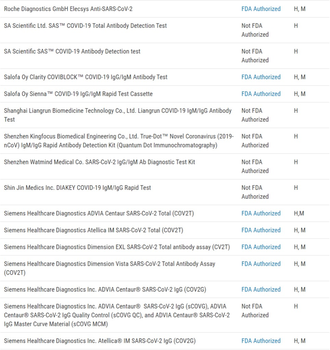Screen dimensions: 330x350
Task: Open FDA Authorized link for Atellica IM IgG (COV2G)
Action: click(261, 341)
